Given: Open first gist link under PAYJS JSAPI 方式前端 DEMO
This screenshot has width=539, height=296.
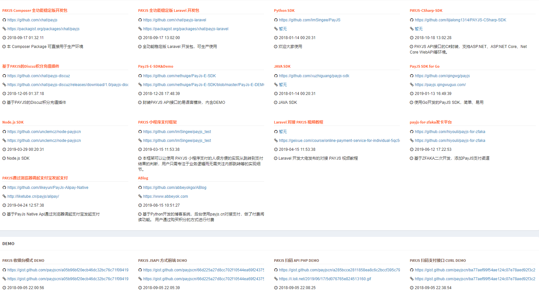Looking at the screenshot, I should point(204,270).
